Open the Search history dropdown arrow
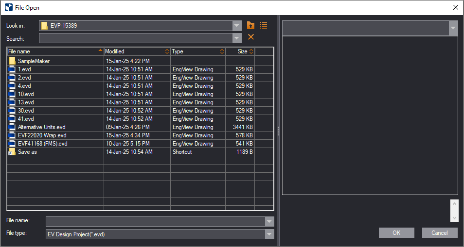This screenshot has width=464, height=247. (237, 38)
